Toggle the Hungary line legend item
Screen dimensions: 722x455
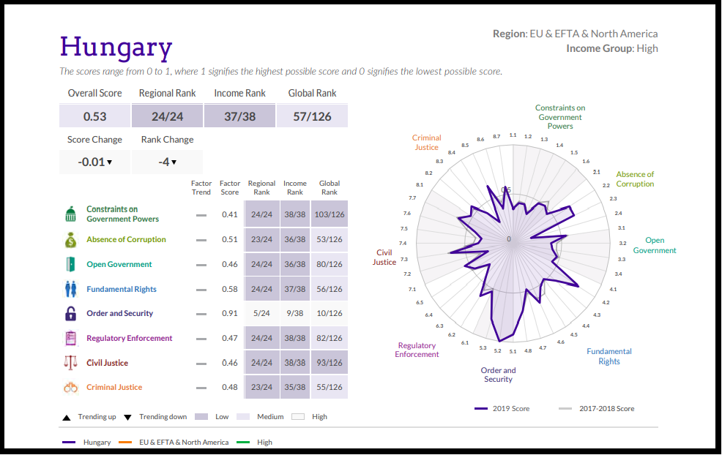click(x=87, y=443)
